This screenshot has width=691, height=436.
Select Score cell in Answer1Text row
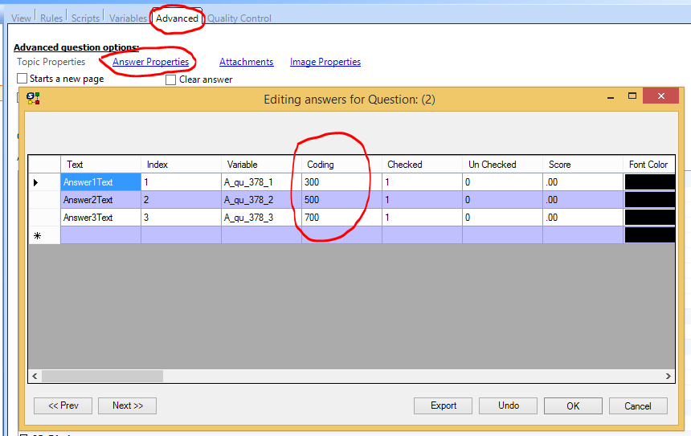pos(583,182)
